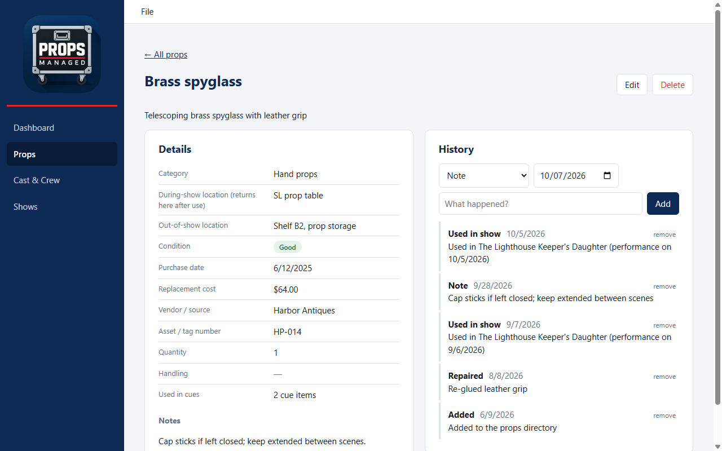This screenshot has width=722, height=451.
Task: Click the Delete button
Action: (672, 85)
